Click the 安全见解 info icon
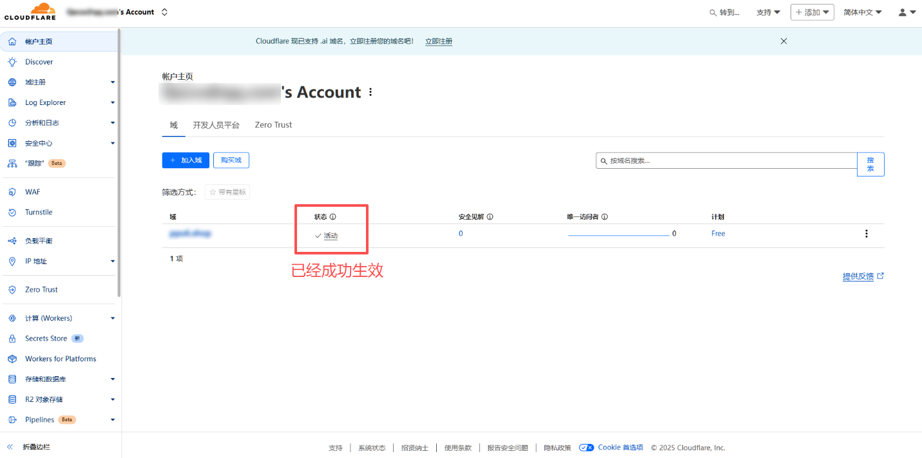 (x=490, y=217)
